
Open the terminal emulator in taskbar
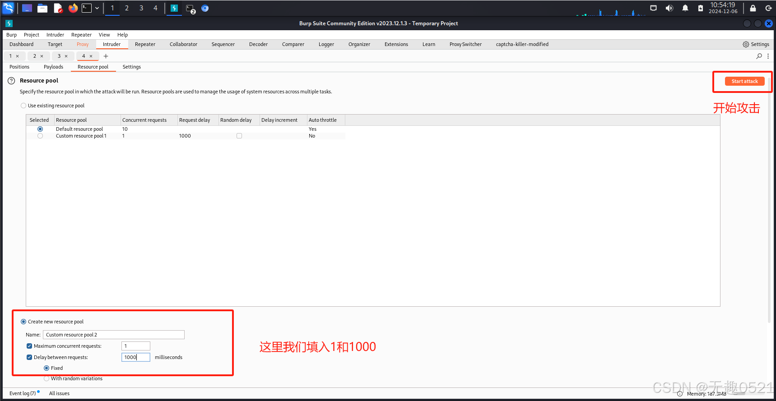86,8
